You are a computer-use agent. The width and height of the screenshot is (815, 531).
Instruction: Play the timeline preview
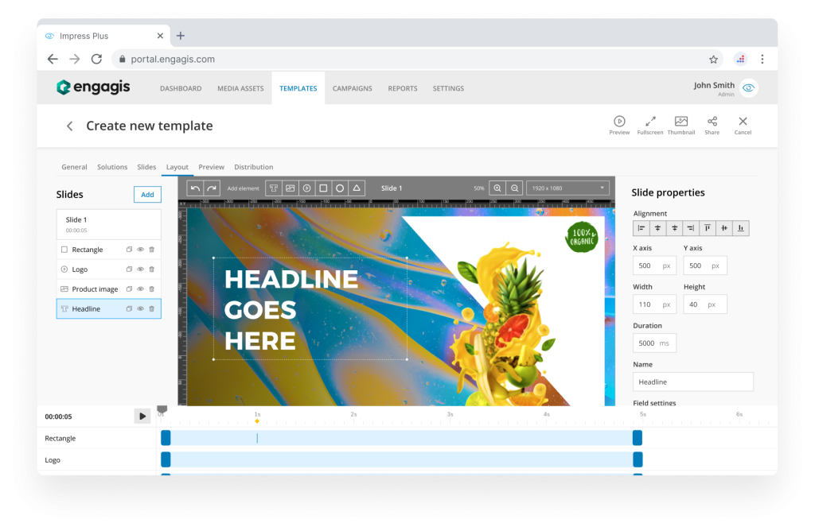click(142, 416)
